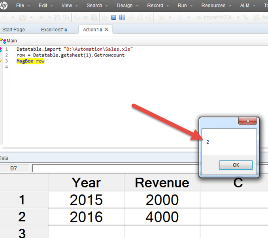
Task: Switch to the Start Page tab
Action: coord(13,30)
